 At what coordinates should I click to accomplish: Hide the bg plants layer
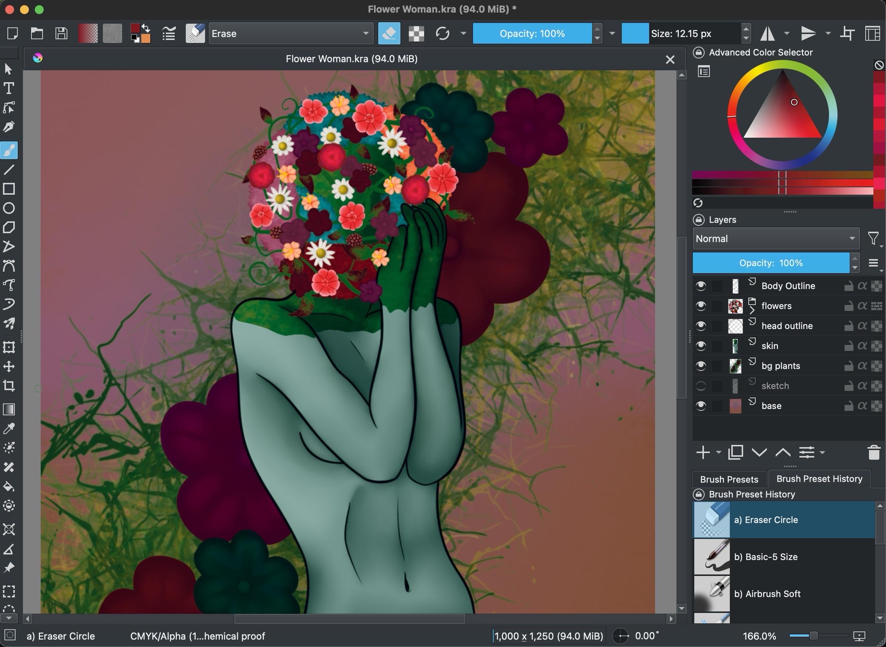point(701,366)
